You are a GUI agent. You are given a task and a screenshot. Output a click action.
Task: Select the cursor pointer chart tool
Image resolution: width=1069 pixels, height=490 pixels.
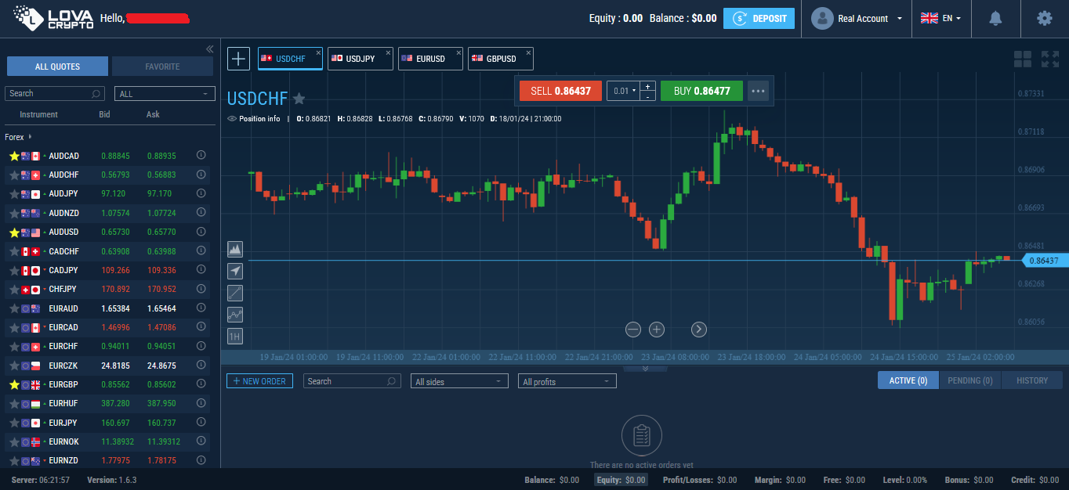234,271
